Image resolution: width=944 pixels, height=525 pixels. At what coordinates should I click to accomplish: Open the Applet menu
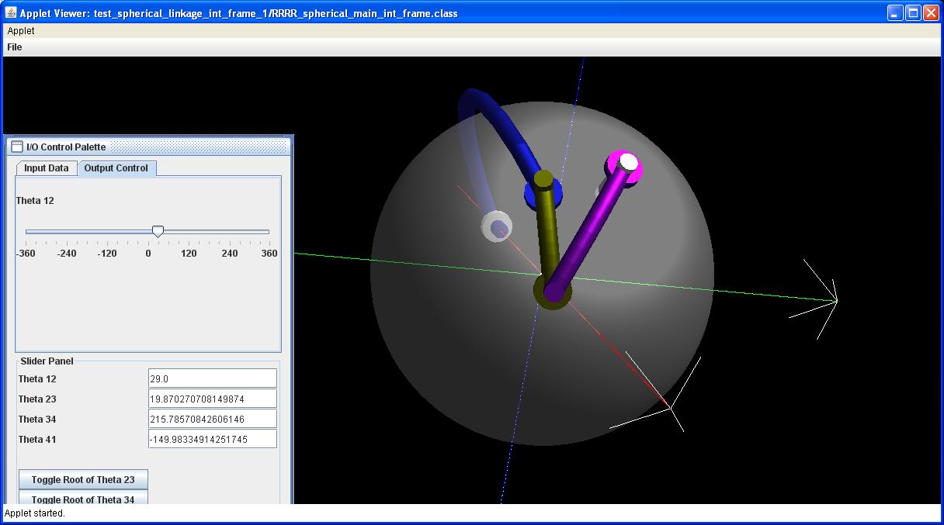pos(21,31)
